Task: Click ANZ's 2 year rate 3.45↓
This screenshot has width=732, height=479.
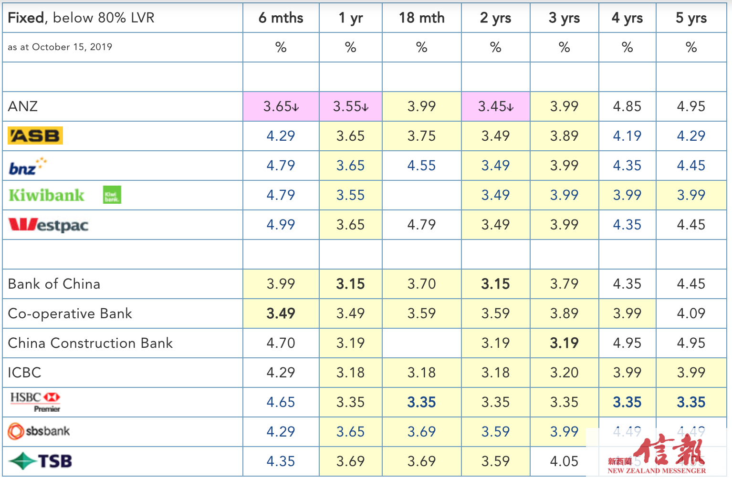Action: pyautogui.click(x=496, y=106)
